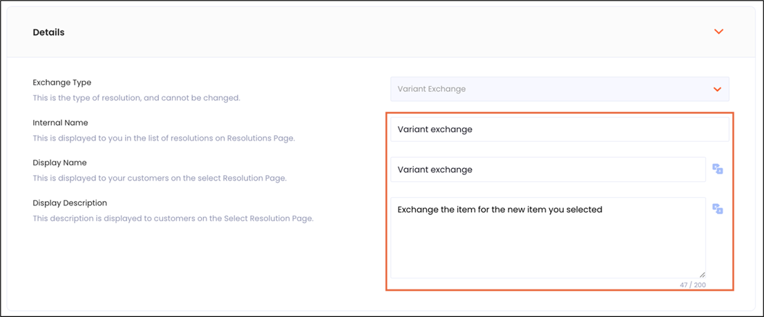Click the 47 / 200 character counter

[691, 285]
